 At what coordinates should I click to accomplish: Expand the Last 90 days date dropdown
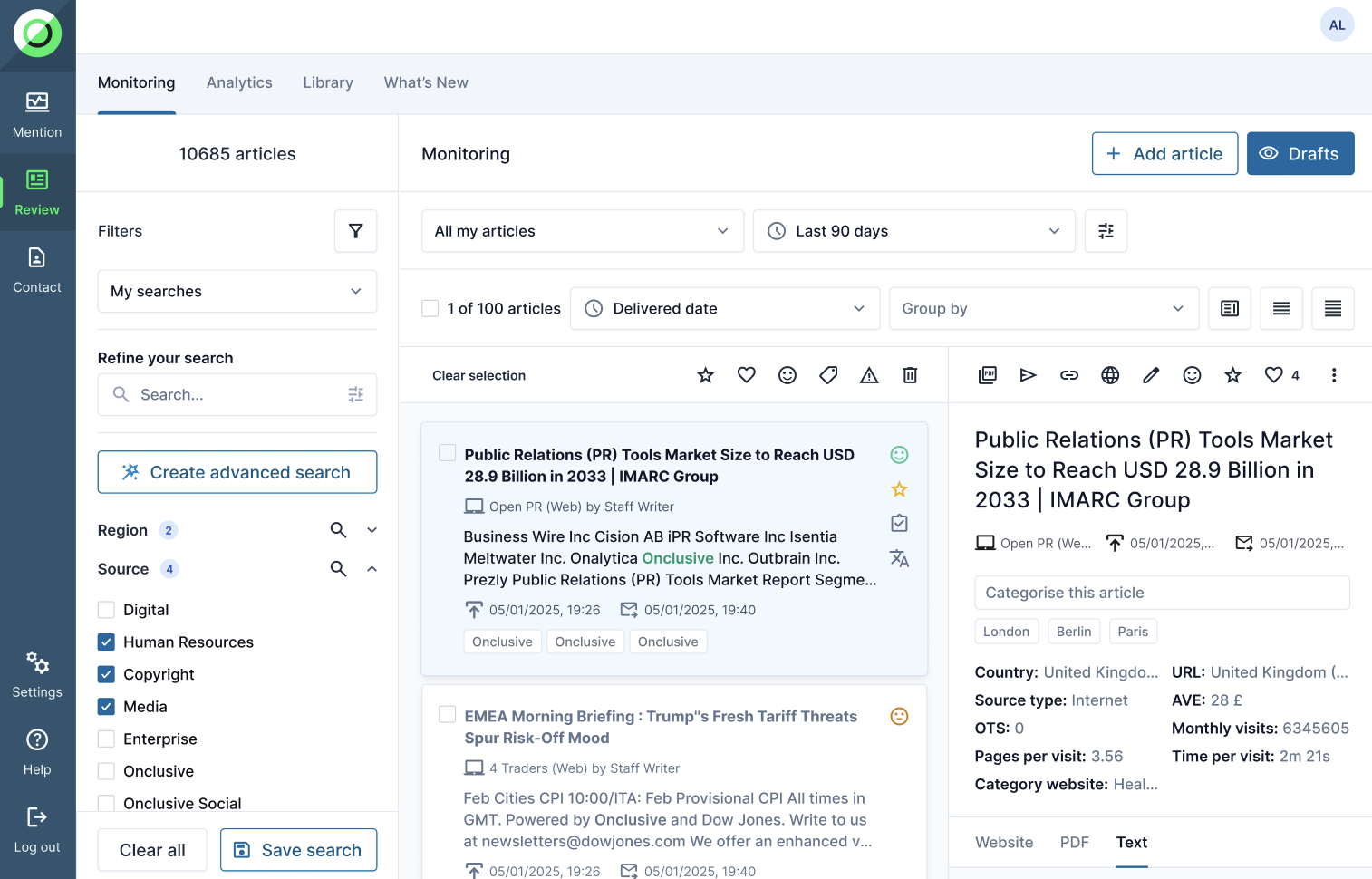(x=913, y=231)
